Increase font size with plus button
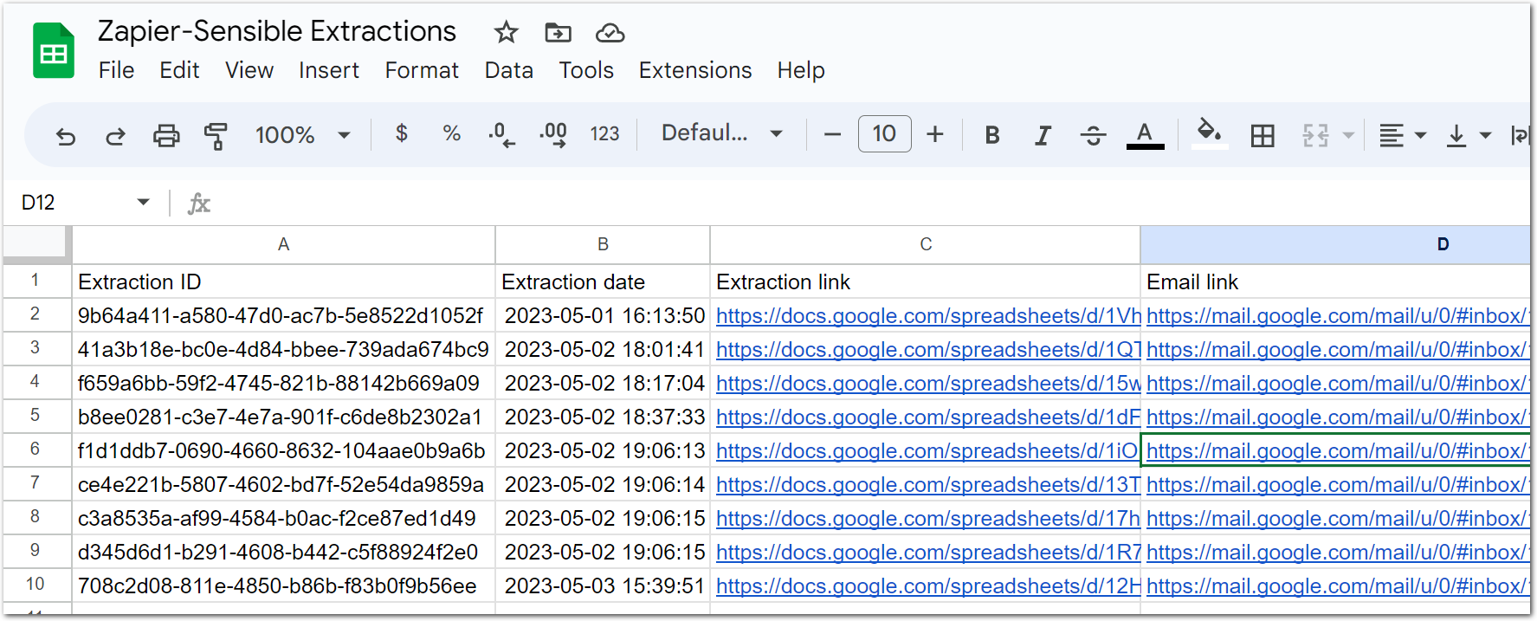Screen dimensions: 1537x621 pos(935,134)
